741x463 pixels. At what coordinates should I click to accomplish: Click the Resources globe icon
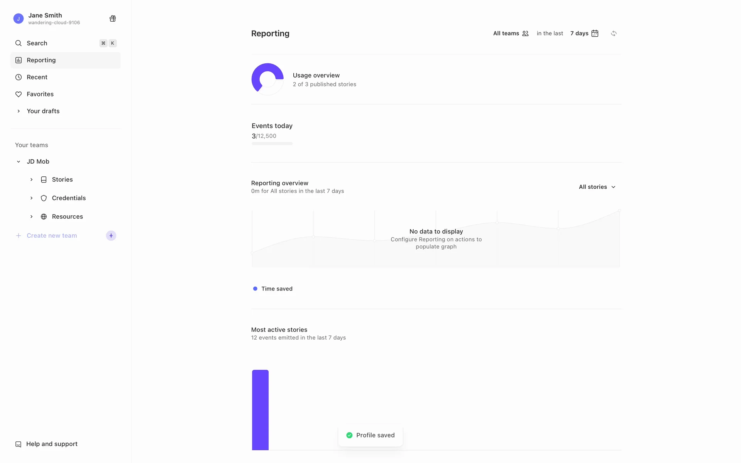tap(44, 217)
